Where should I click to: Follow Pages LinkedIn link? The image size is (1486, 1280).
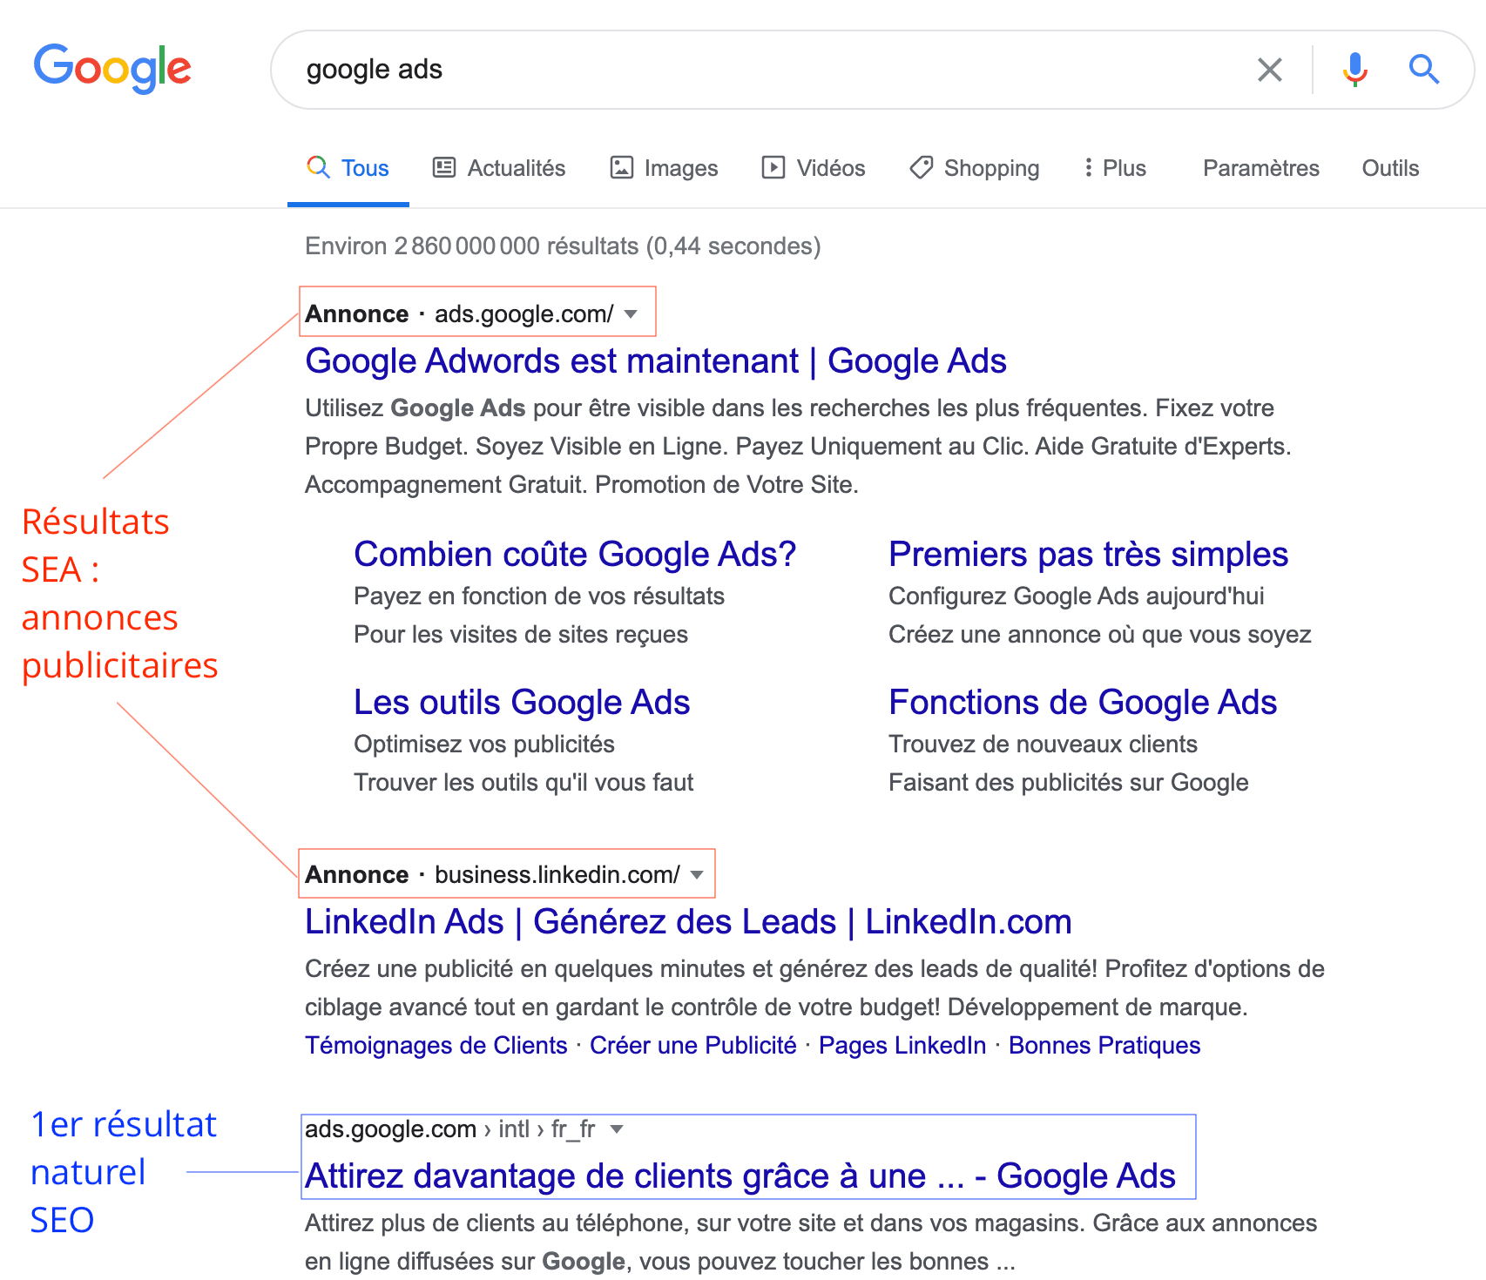click(x=902, y=1045)
